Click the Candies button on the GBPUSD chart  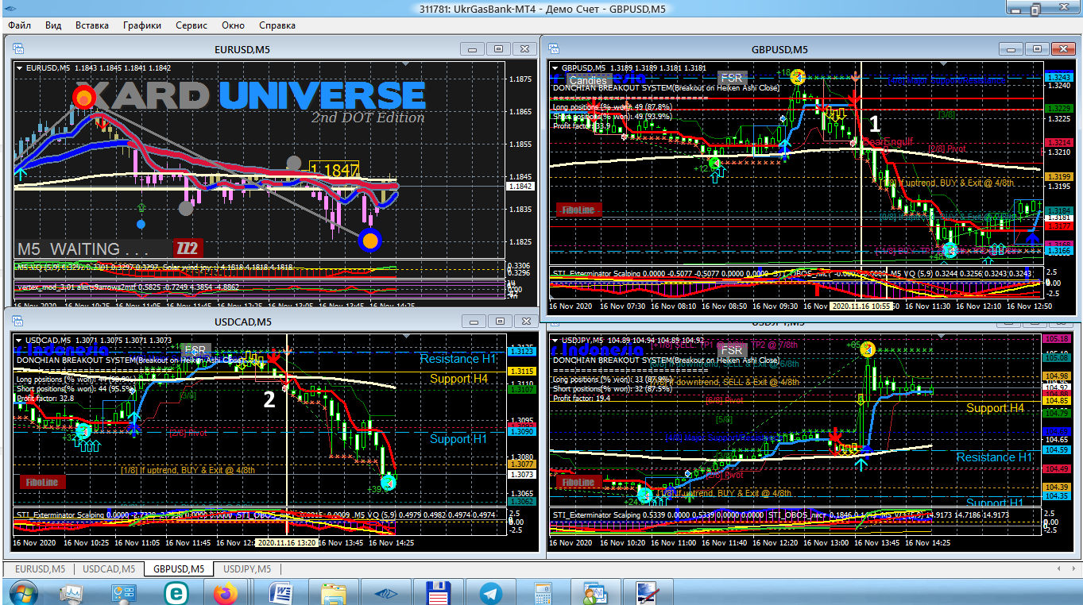pos(588,80)
